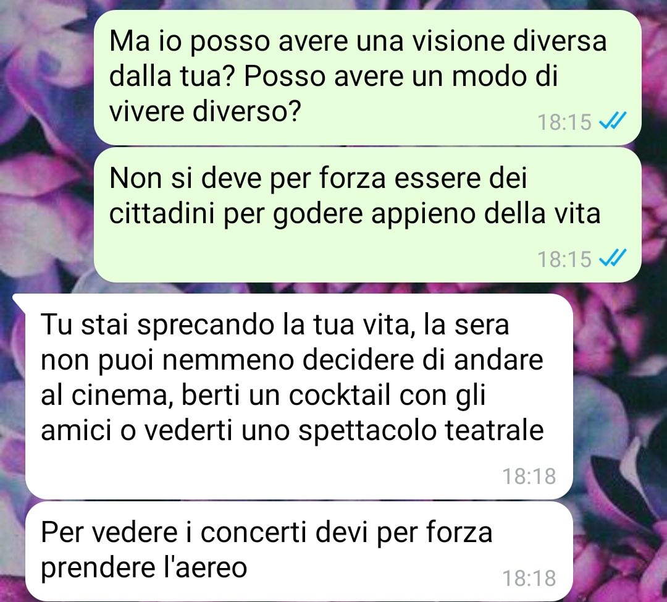Click the pointed tail of the incoming bubble
667x602 pixels.
click(x=20, y=302)
